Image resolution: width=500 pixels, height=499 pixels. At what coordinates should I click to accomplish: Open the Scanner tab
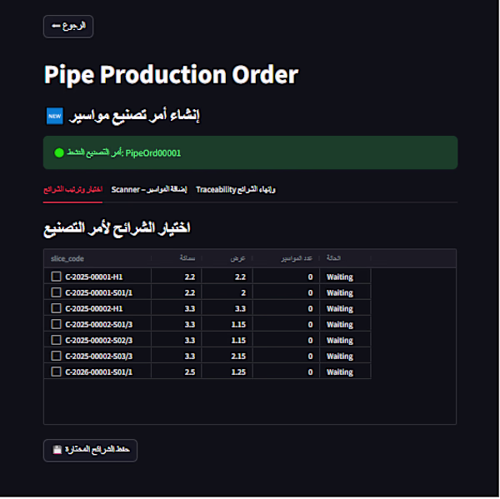149,189
